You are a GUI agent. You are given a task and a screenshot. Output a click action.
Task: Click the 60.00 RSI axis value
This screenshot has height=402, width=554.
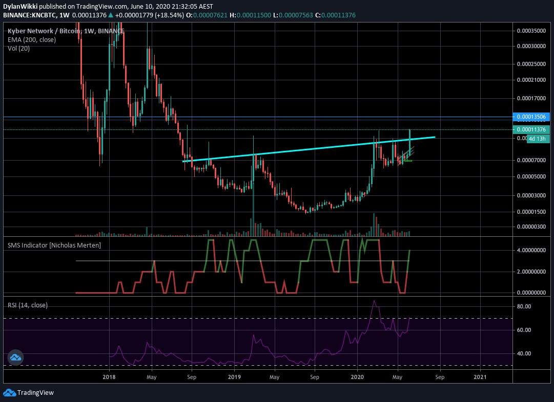click(524, 330)
